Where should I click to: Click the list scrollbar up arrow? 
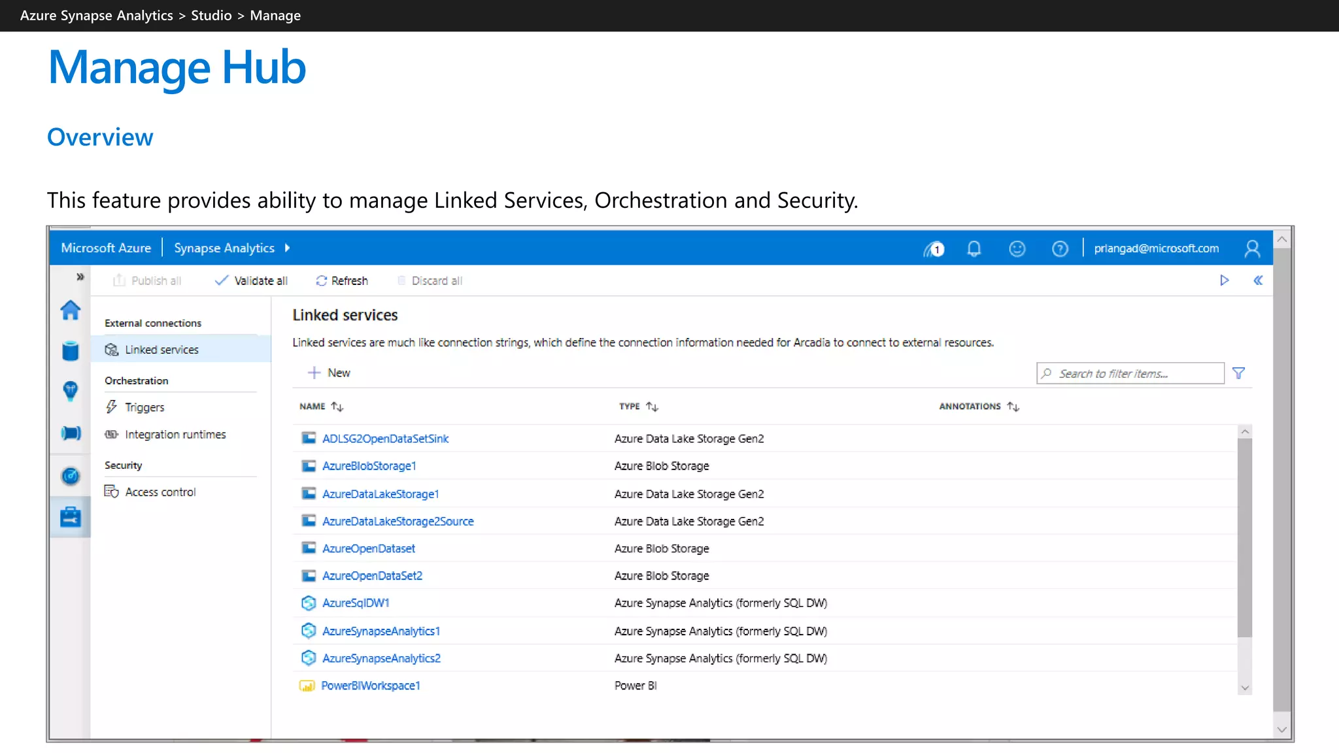[x=1245, y=431]
